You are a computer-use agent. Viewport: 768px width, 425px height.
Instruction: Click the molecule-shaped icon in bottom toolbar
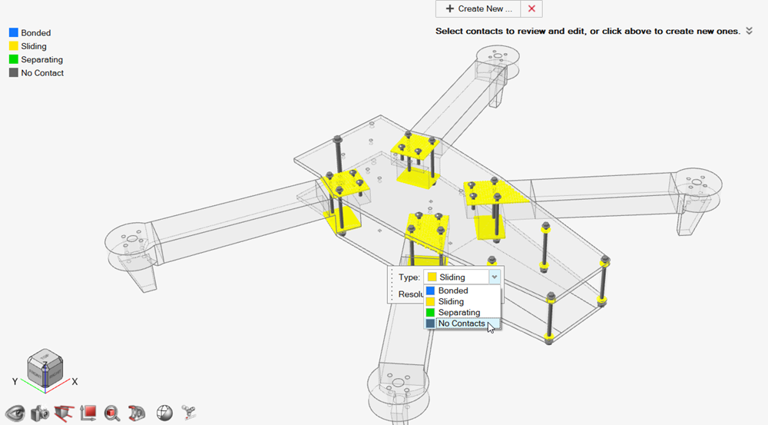(189, 413)
